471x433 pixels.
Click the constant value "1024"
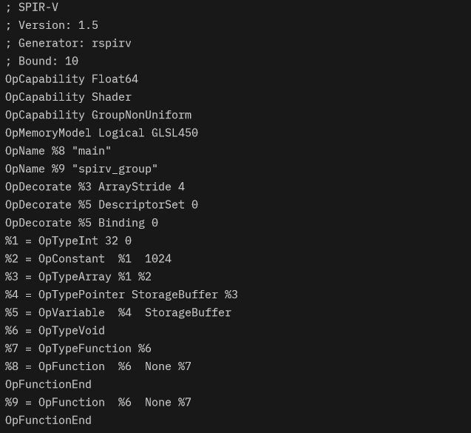point(158,258)
